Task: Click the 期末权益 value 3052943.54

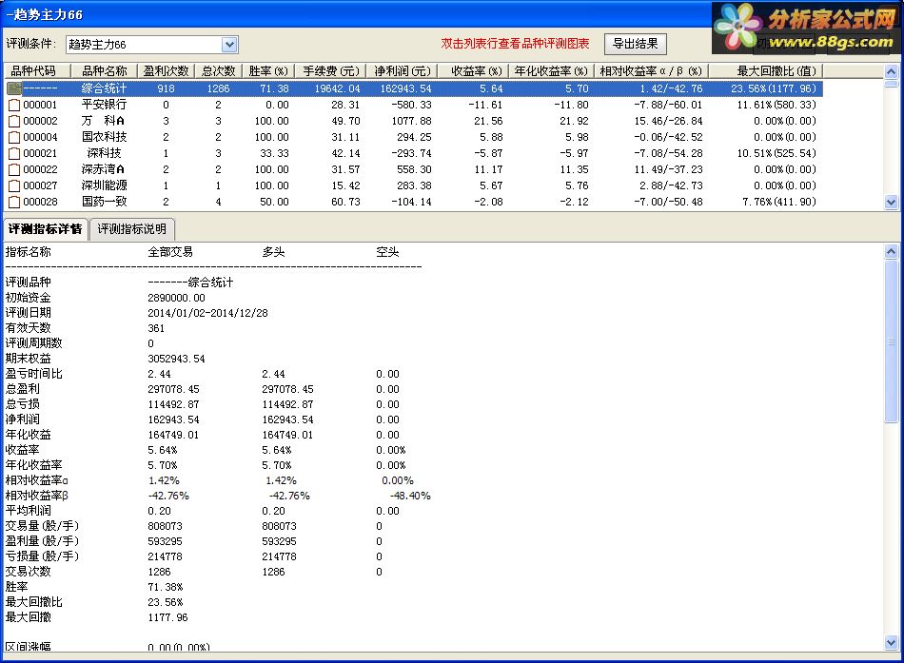Action: coord(176,359)
